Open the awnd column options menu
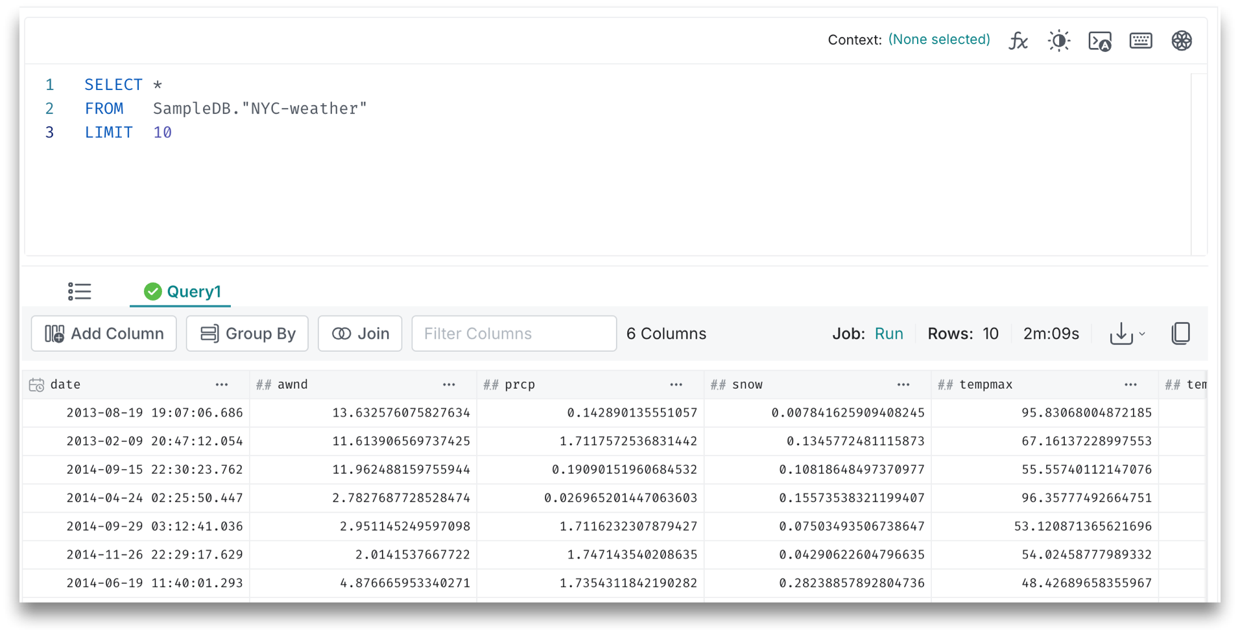Image resolution: width=1240 pixels, height=635 pixels. 449,385
